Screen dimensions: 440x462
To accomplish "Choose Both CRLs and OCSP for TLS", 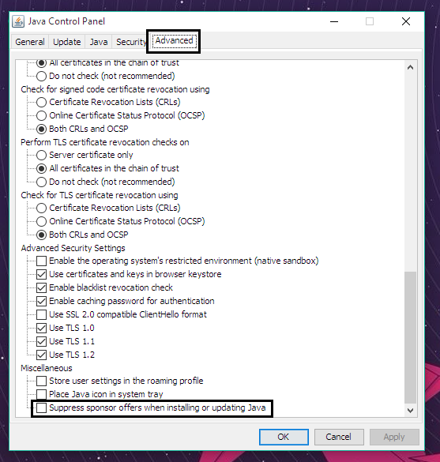I will pos(41,235).
